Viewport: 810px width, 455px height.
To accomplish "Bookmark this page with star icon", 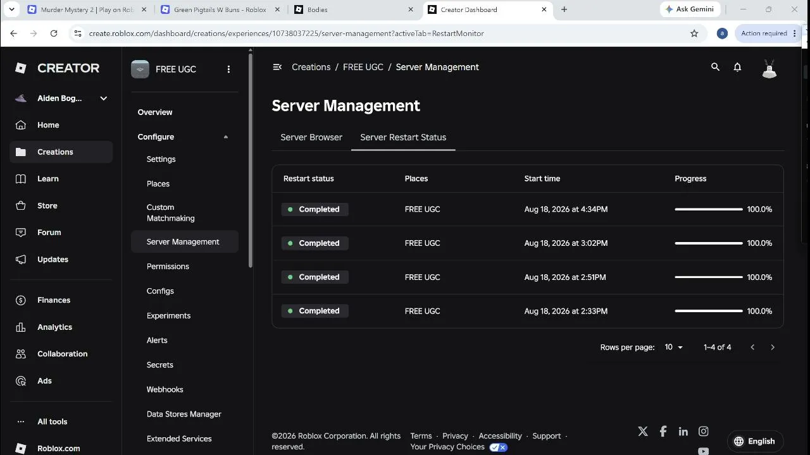I will pyautogui.click(x=694, y=33).
